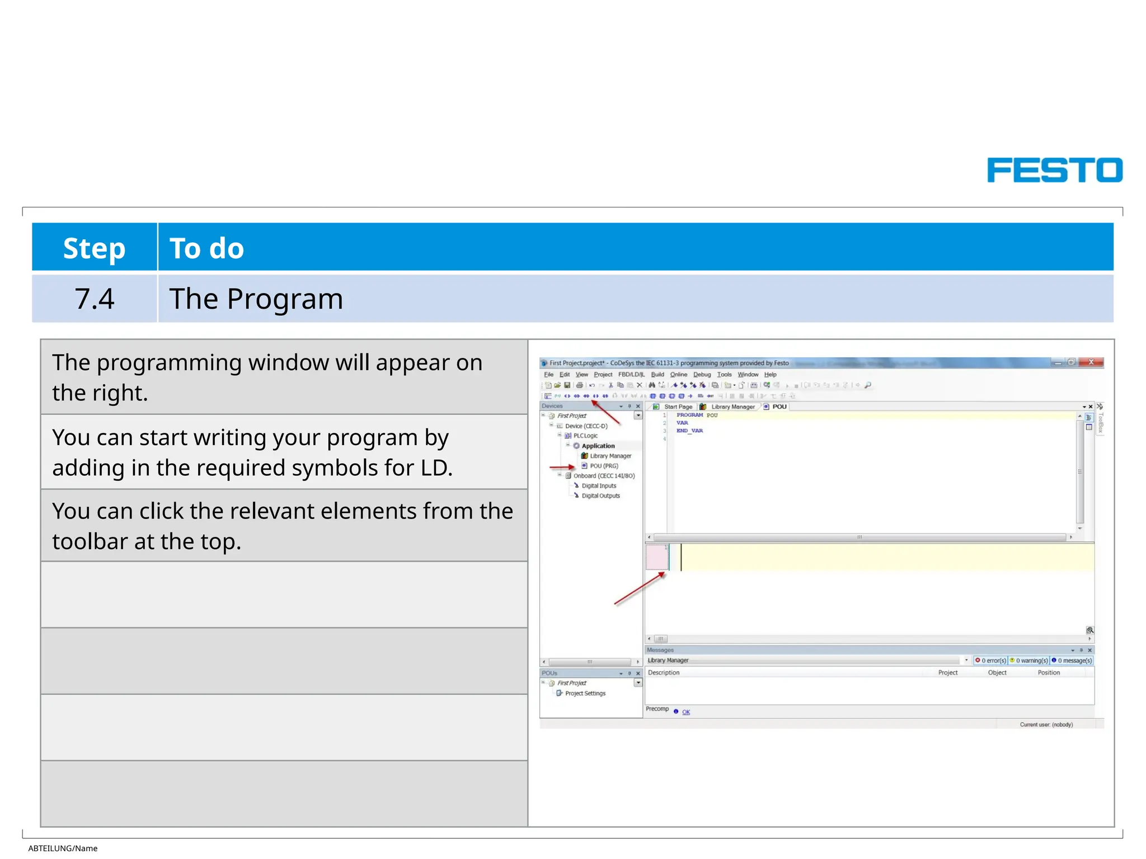Close the Messages panel

coord(1090,650)
